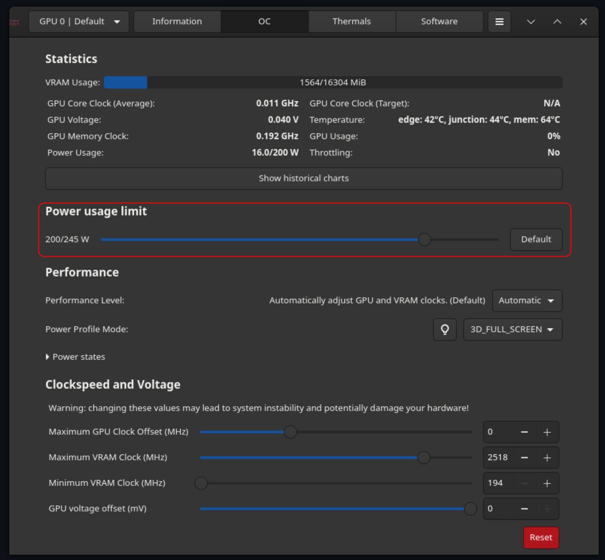605x560 pixels.
Task: Click the GPU voltage offset value field
Action: pos(498,509)
